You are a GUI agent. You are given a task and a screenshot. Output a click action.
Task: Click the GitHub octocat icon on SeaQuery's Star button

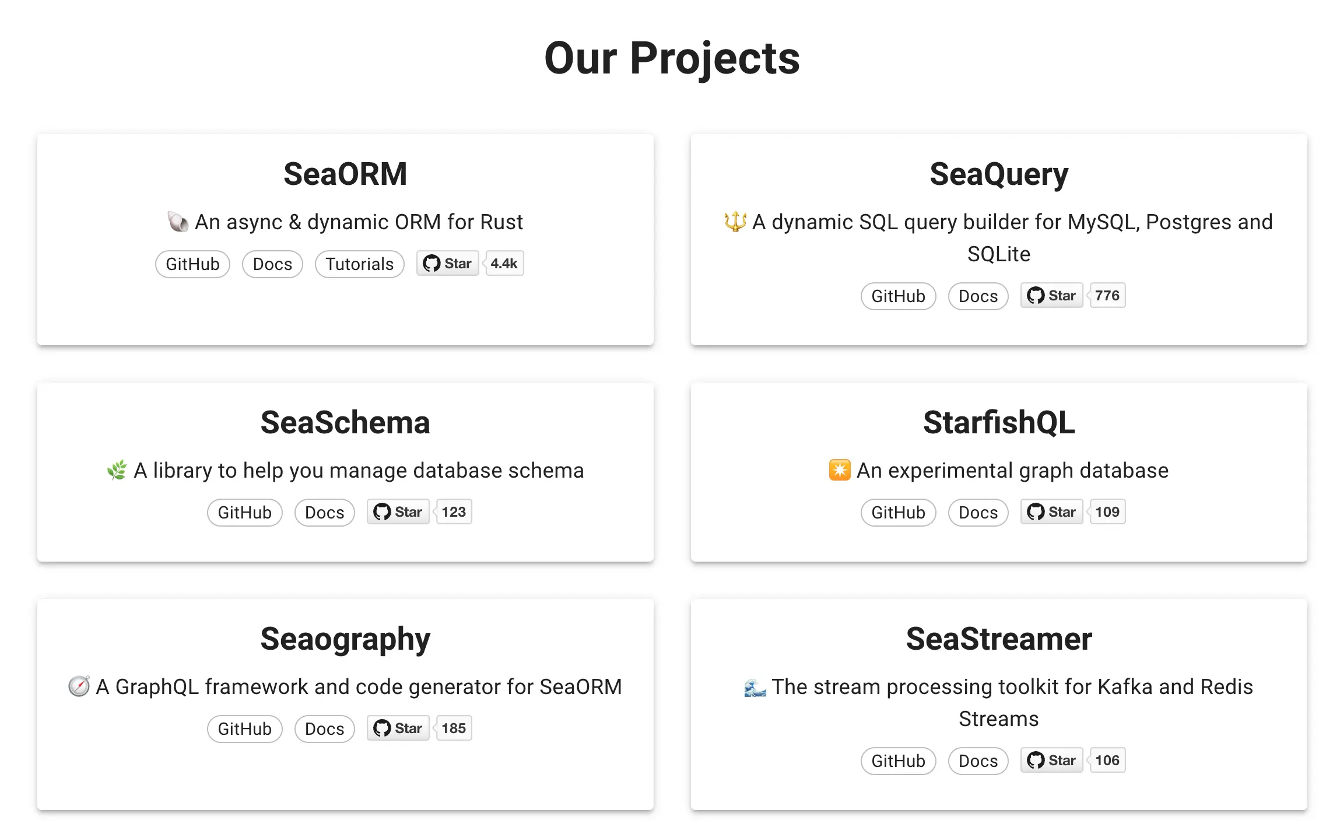pos(1036,295)
